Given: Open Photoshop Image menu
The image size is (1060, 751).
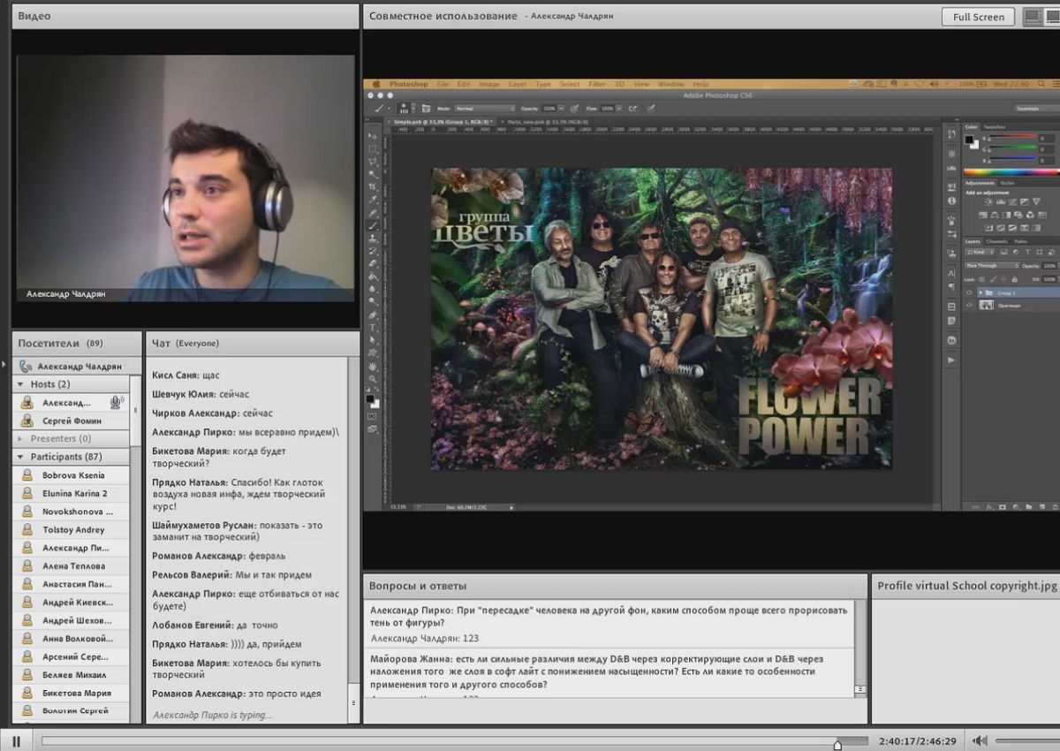Looking at the screenshot, I should click(489, 84).
